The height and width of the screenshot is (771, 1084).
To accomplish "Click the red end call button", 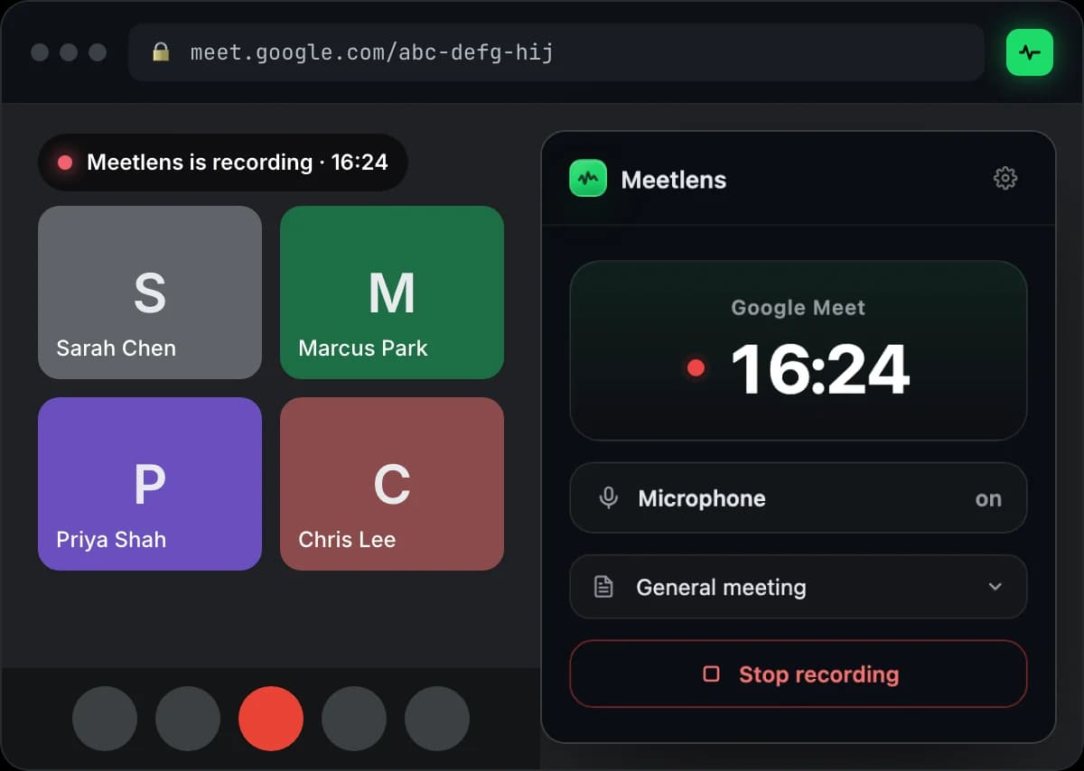I will tap(271, 719).
